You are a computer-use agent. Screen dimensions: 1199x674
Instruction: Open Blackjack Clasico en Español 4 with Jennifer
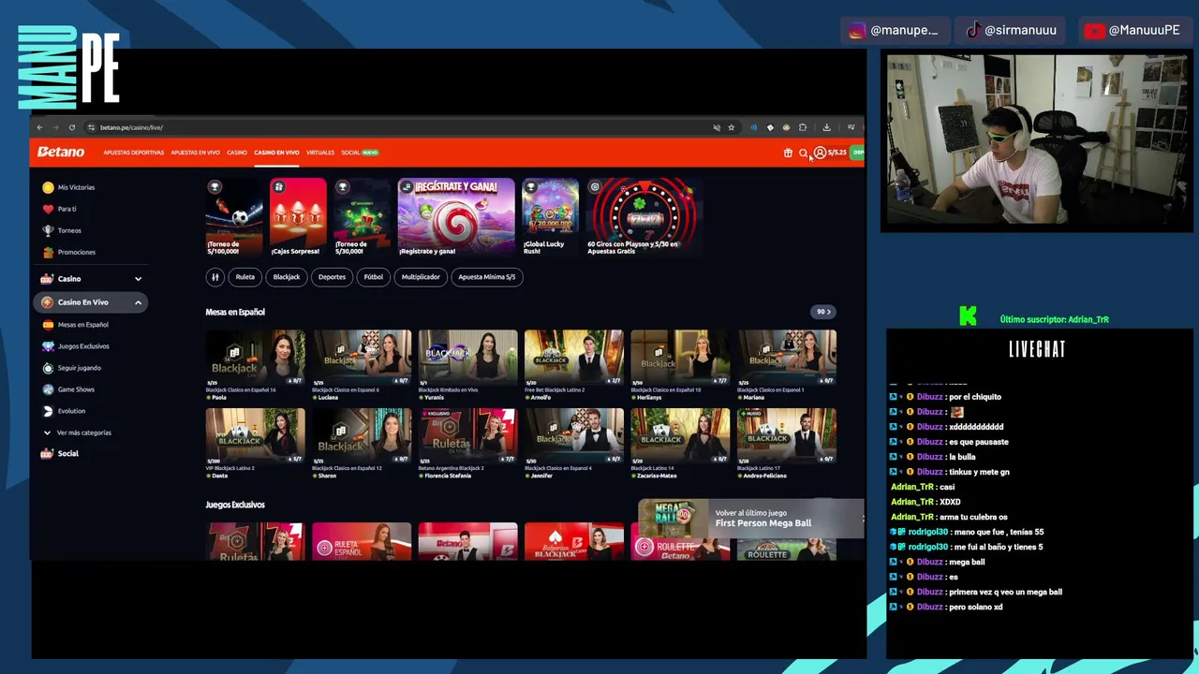[573, 444]
